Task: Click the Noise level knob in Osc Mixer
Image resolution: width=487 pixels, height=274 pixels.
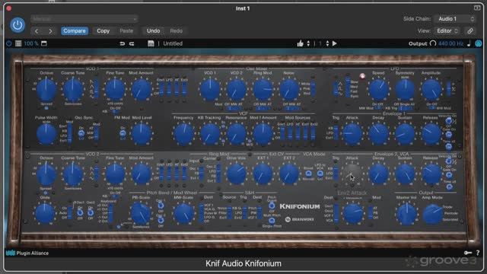Action: [x=289, y=89]
